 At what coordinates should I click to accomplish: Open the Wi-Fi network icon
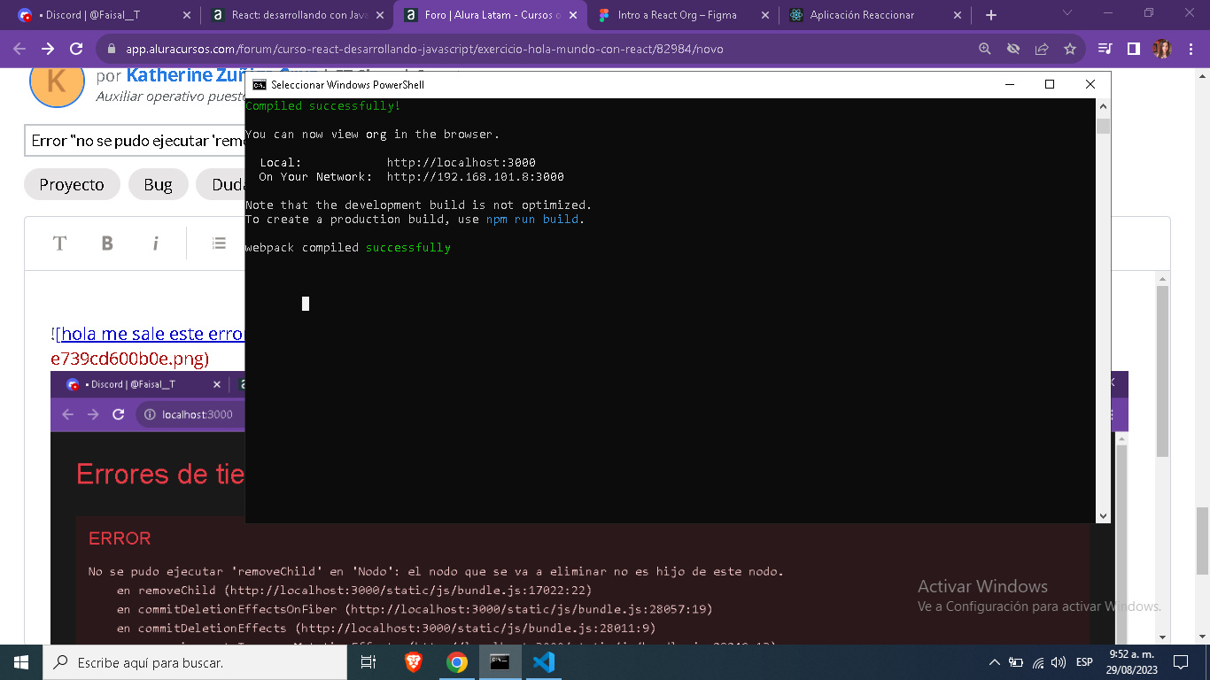coord(1038,662)
